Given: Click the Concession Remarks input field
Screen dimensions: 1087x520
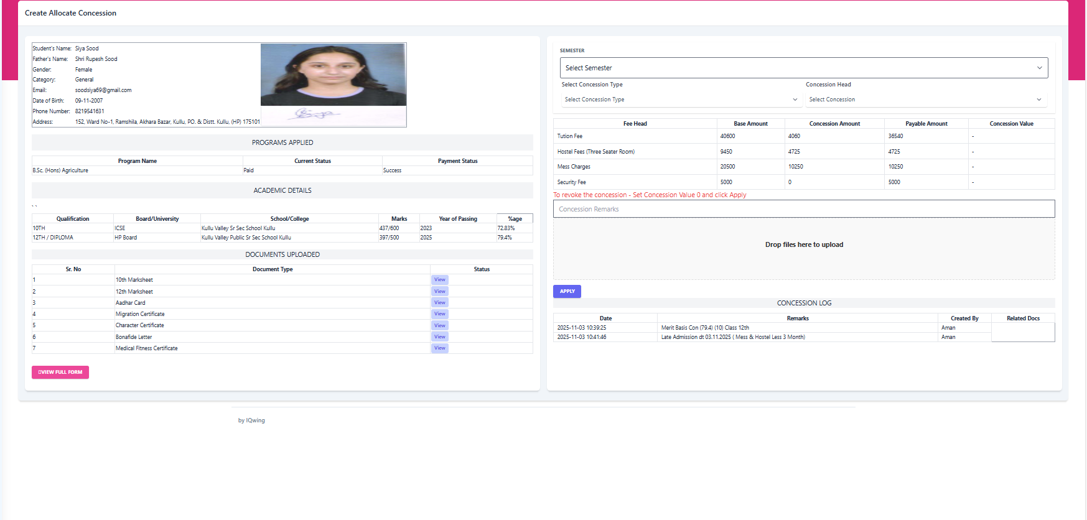Looking at the screenshot, I should click(803, 209).
